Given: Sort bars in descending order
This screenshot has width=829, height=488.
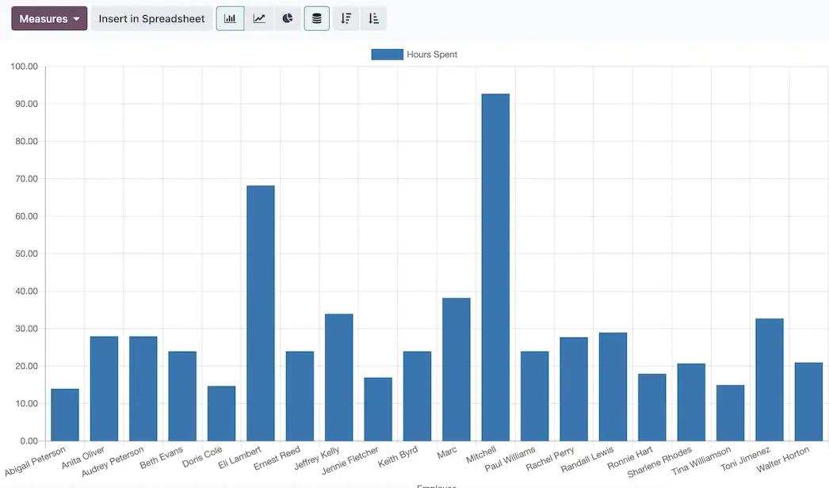Looking at the screenshot, I should click(346, 17).
